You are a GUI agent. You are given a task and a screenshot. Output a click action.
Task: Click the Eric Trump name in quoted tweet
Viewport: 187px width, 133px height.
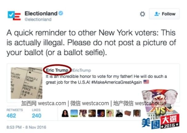[57, 70]
